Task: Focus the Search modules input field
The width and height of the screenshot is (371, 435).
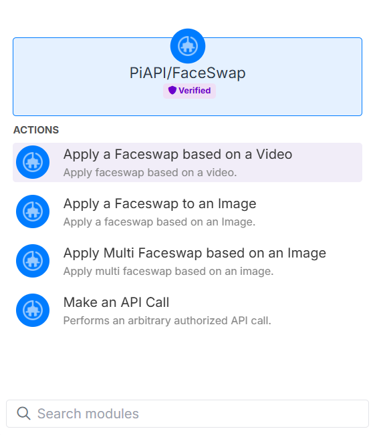Action: [187, 414]
